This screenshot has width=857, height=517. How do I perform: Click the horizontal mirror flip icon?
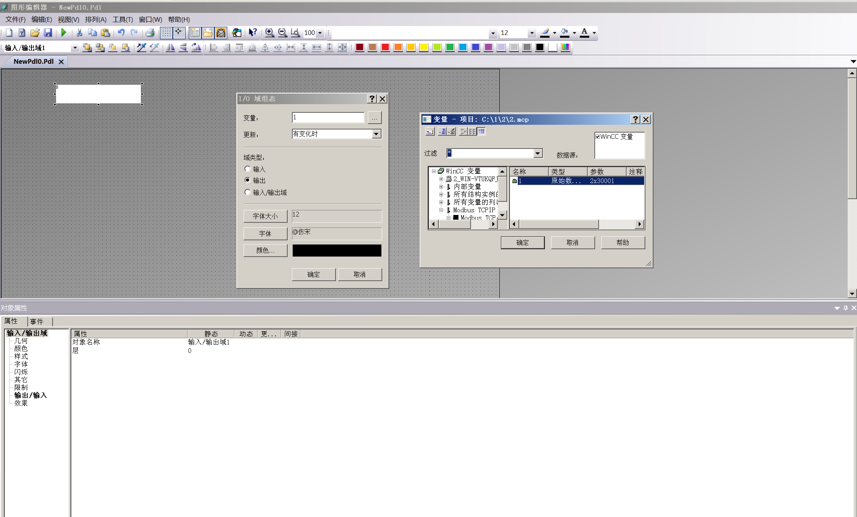(170, 47)
